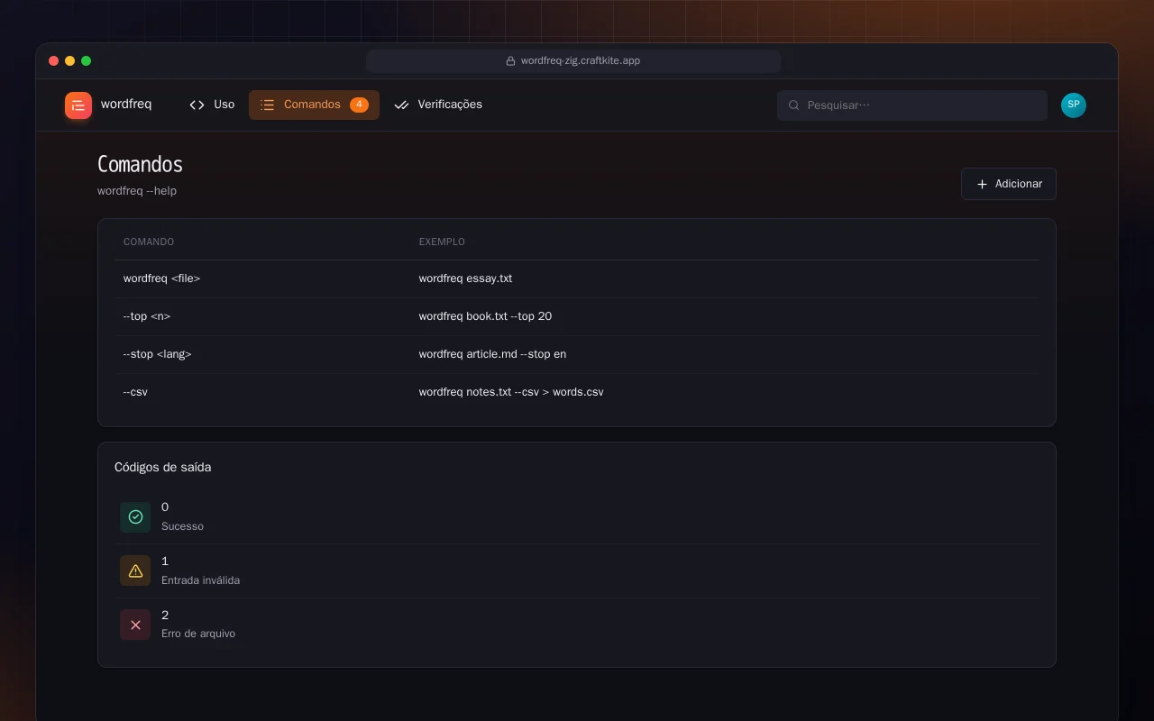Click the wordfreq-zig.craftkite.app URL
The height and width of the screenshot is (721, 1154).
point(581,61)
